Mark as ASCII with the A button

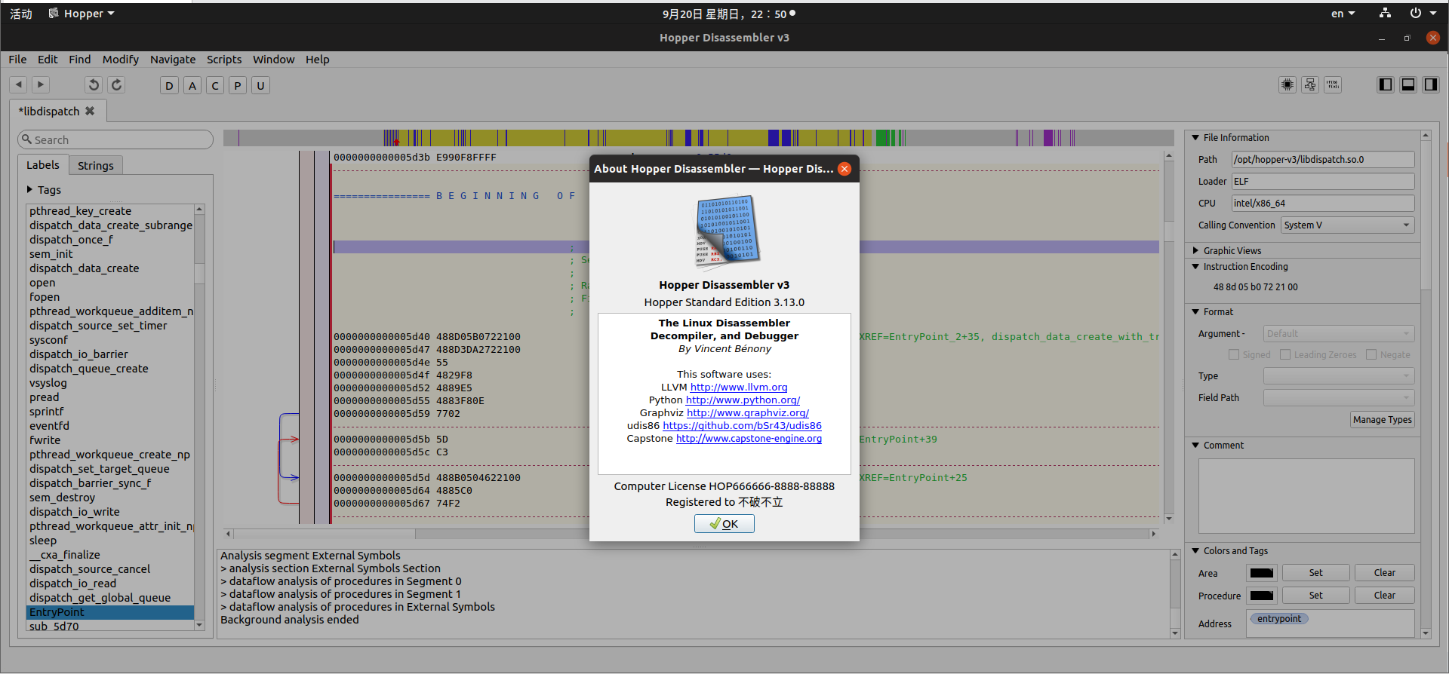pos(192,85)
